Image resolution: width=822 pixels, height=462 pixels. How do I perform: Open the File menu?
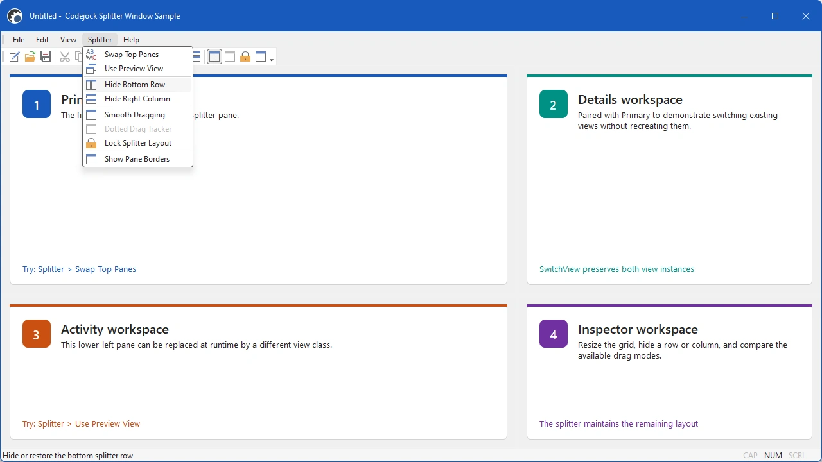tap(19, 40)
